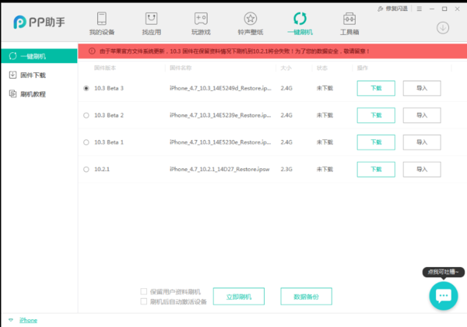Download the 10.3 Beta 1 firmware

click(x=376, y=142)
